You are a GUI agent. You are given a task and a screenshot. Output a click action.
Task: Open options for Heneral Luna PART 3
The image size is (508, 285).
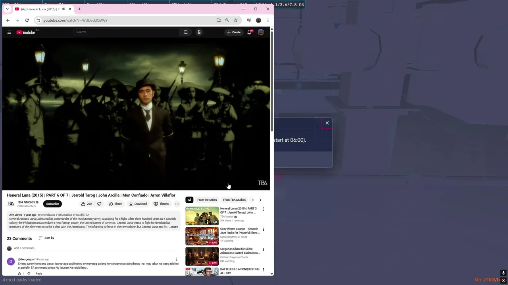[263, 209]
